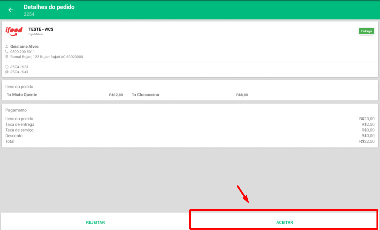The height and width of the screenshot is (230, 380).
Task: Click the clock icon beside 07/04 16:23
Action: click(7, 67)
